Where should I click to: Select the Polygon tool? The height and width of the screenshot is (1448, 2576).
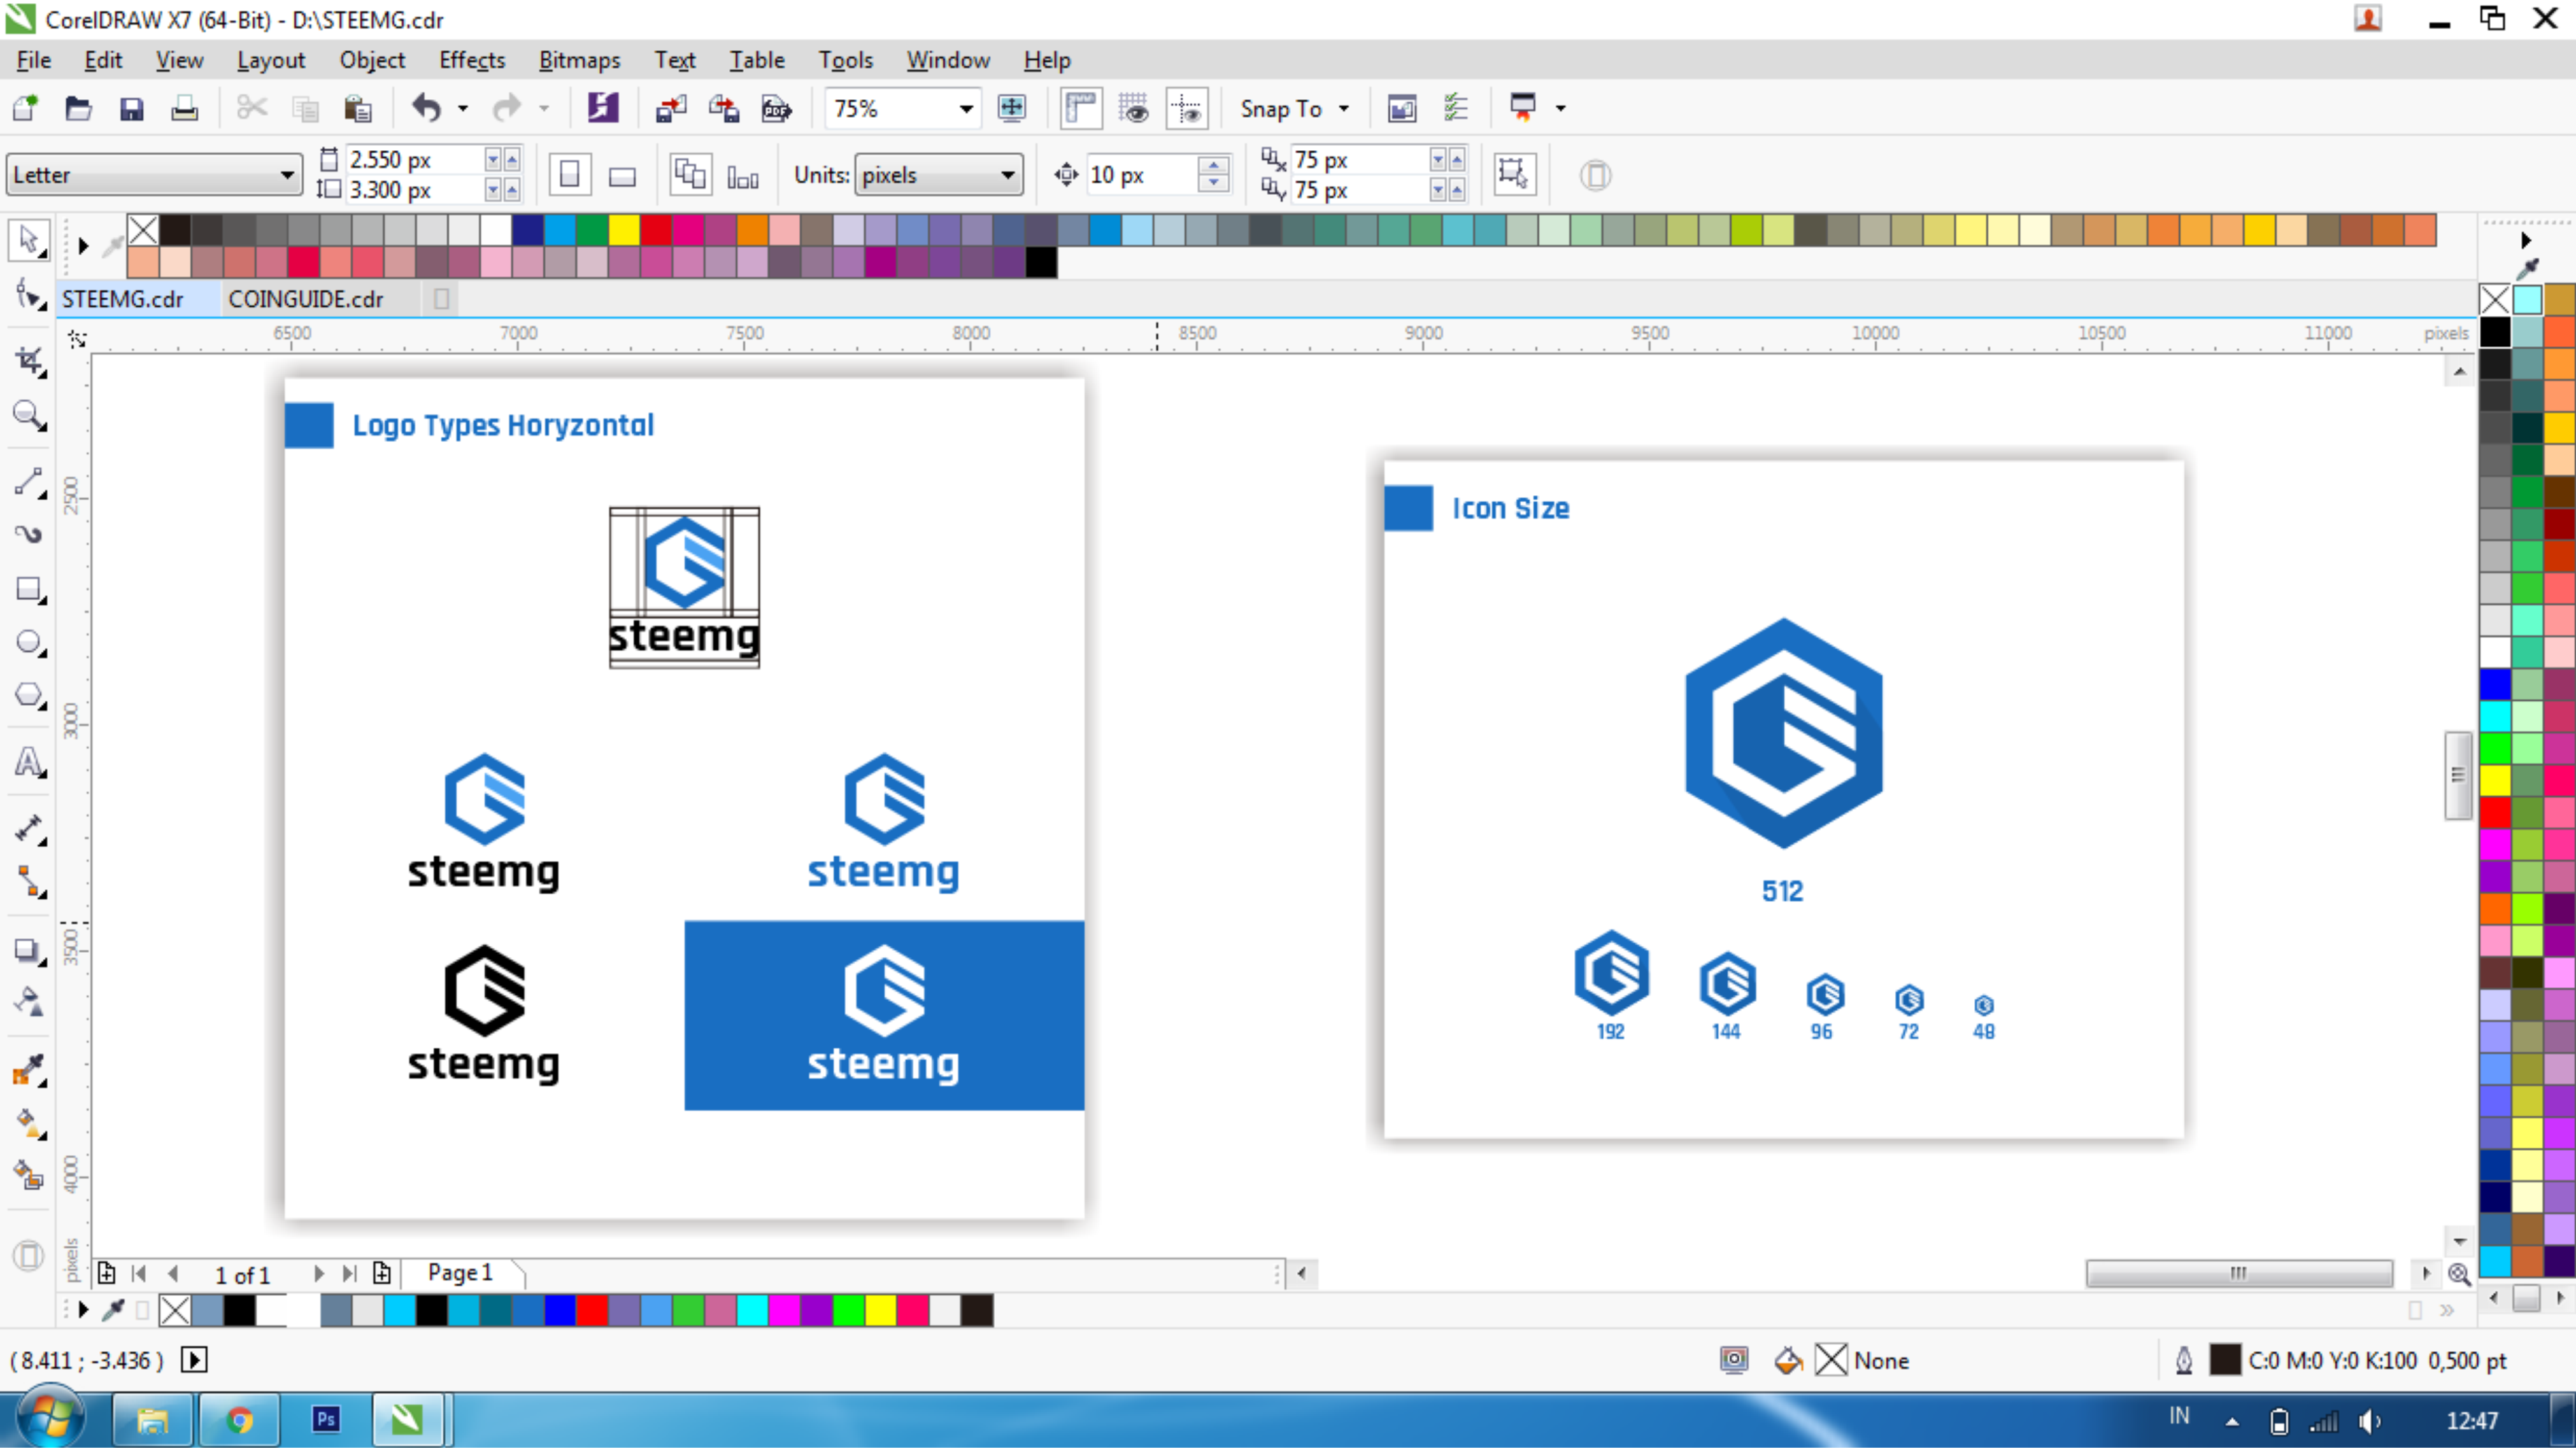pos(28,696)
